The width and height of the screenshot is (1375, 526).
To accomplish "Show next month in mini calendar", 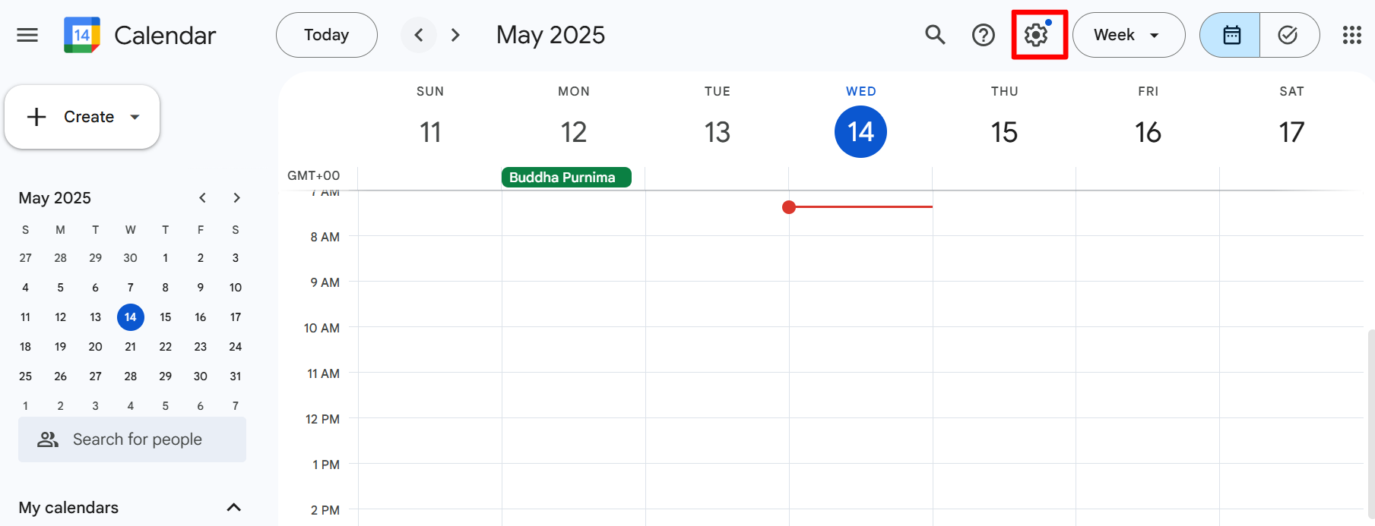I will 236,198.
